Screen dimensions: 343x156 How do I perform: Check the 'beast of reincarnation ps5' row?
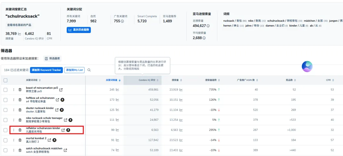click(x=5, y=90)
